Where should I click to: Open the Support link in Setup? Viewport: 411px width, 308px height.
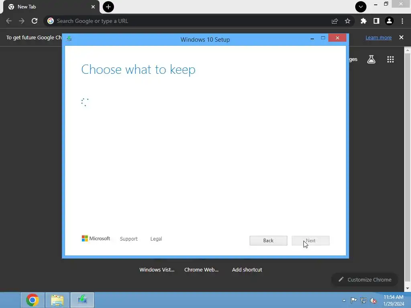click(x=129, y=239)
